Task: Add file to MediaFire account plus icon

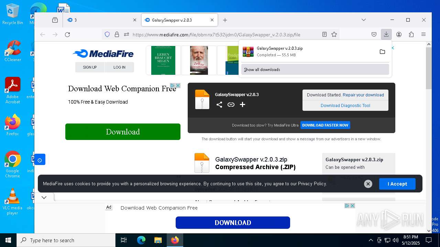Action: [x=243, y=105]
